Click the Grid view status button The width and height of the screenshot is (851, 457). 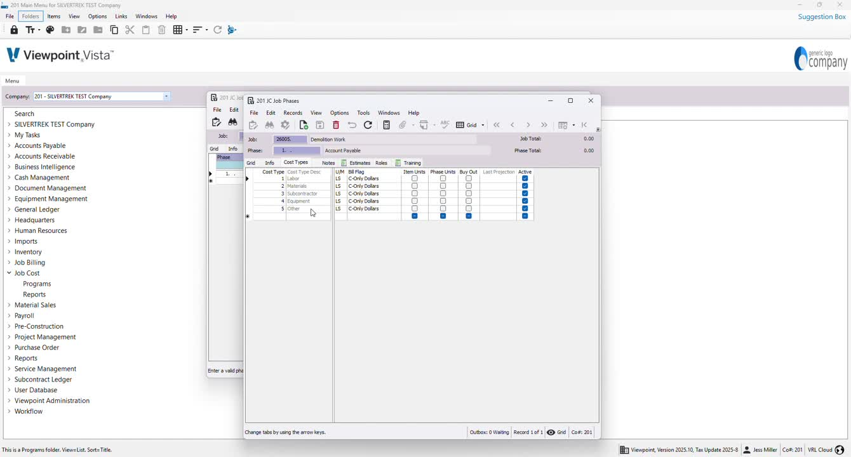556,432
